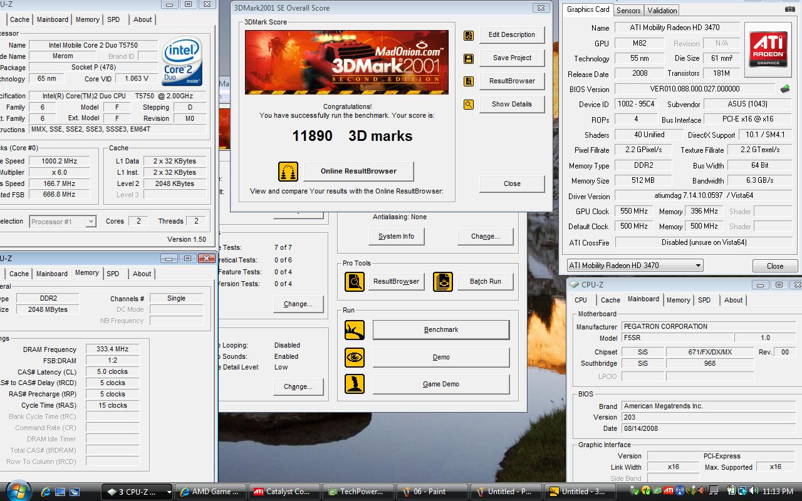Close the 3DMark score dialog via Close button
The width and height of the screenshot is (802, 501).
[x=512, y=183]
